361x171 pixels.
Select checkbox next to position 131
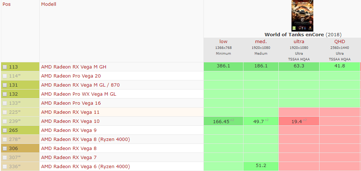click(x=5, y=85)
